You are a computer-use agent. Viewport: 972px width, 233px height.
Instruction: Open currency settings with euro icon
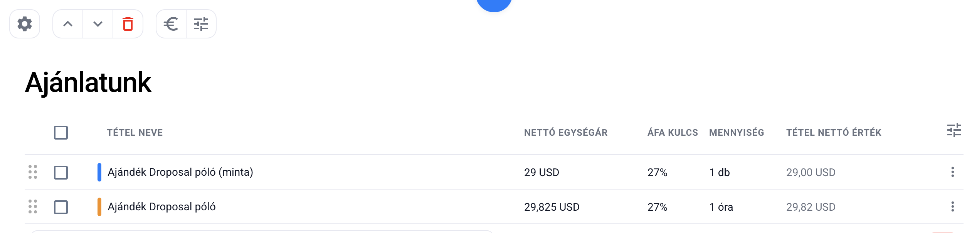coord(171,24)
